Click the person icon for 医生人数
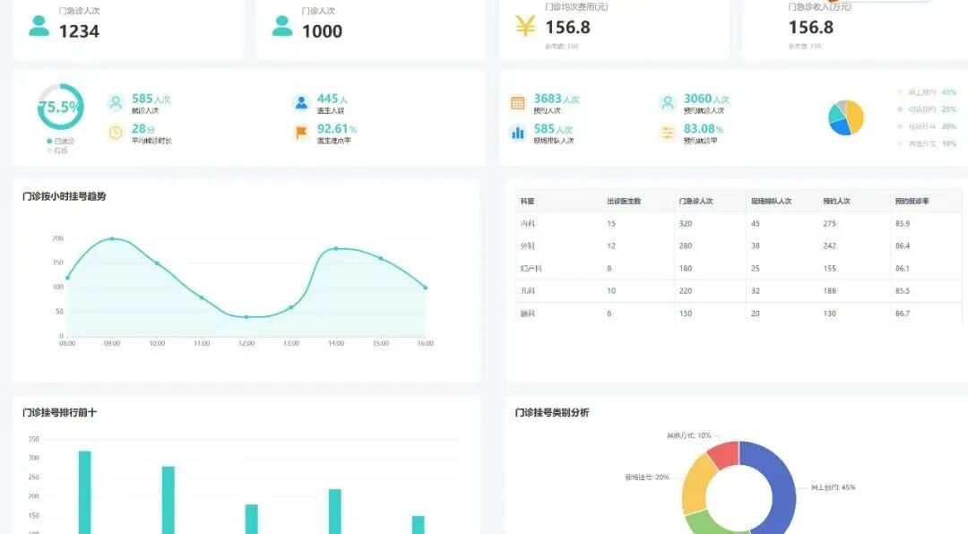The height and width of the screenshot is (534, 968). (x=300, y=101)
